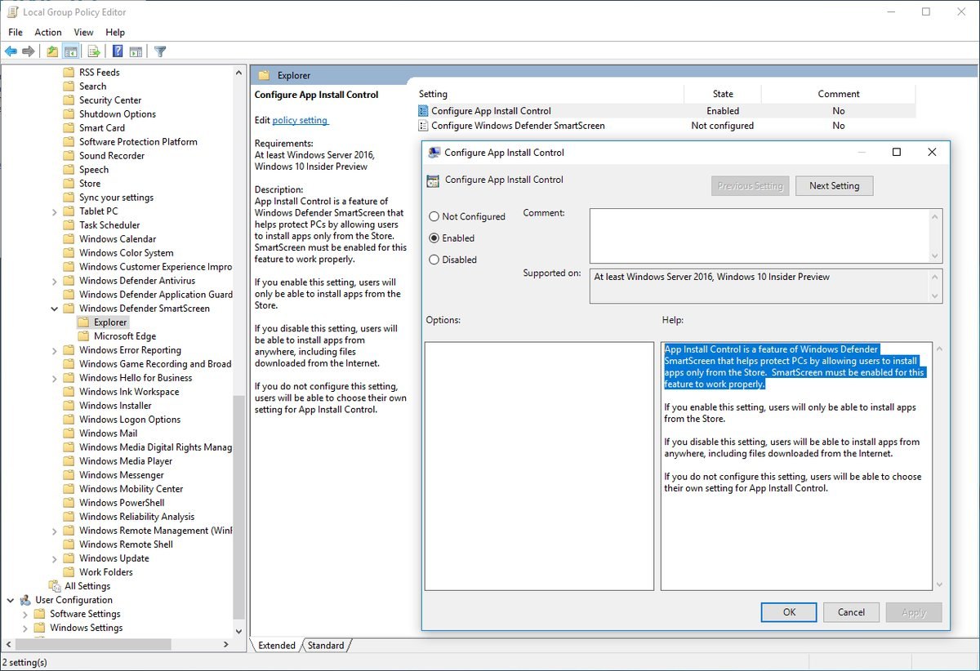980x671 pixels.
Task: Expand the Windows Defender Antivirus node
Action: pos(55,281)
